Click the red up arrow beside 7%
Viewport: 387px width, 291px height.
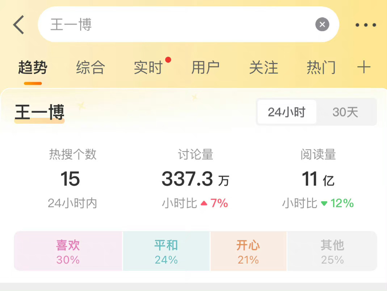point(204,203)
